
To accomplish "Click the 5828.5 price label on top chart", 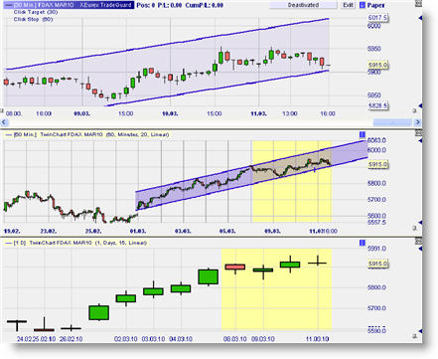I will (x=377, y=105).
